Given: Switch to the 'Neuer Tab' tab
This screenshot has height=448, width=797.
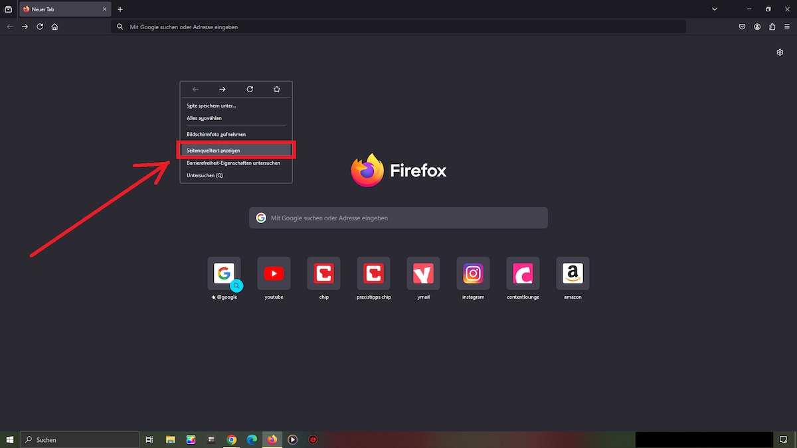Looking at the screenshot, I should [x=64, y=9].
